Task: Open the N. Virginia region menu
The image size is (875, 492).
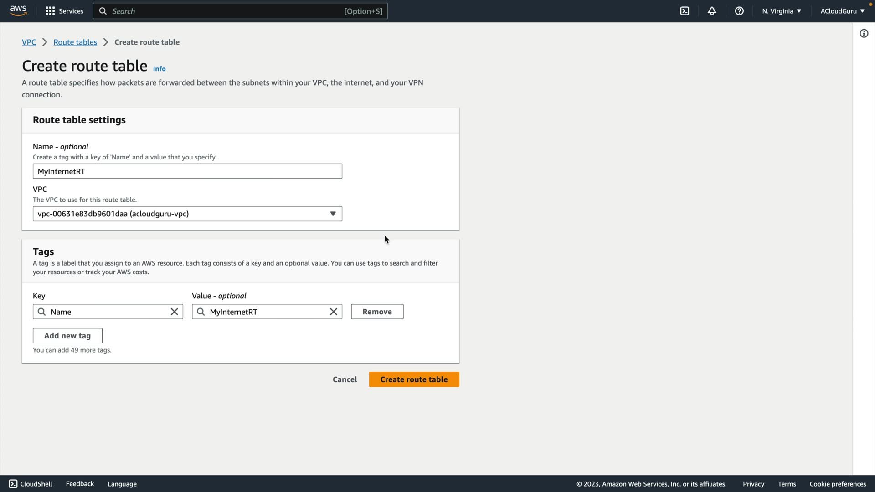Action: [x=781, y=11]
